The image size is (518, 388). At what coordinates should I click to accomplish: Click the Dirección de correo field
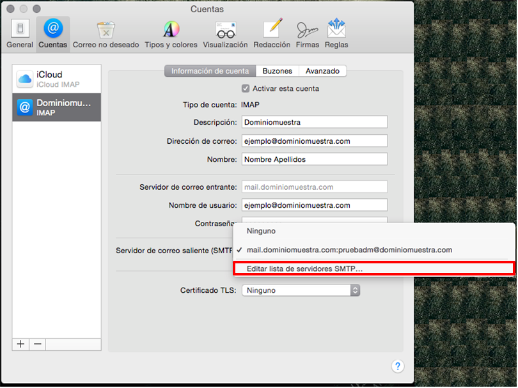pos(315,141)
